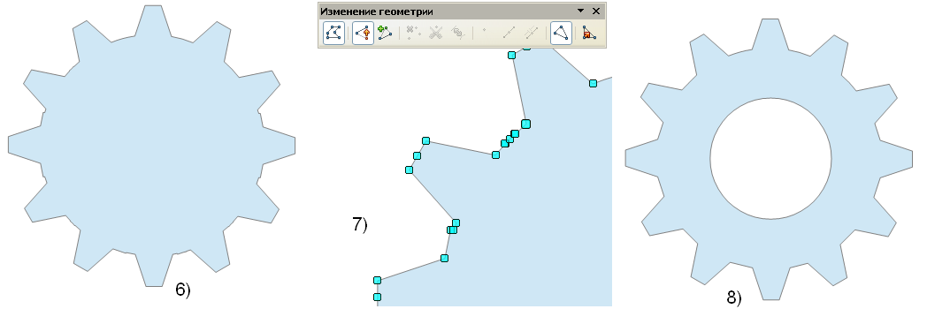This screenshot has width=927, height=324.
Task: Toggle the Points edit mode icon
Action: pyautogui.click(x=334, y=33)
